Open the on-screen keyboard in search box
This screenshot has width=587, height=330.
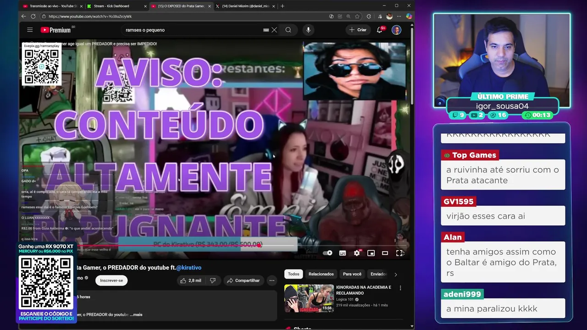tap(266, 30)
